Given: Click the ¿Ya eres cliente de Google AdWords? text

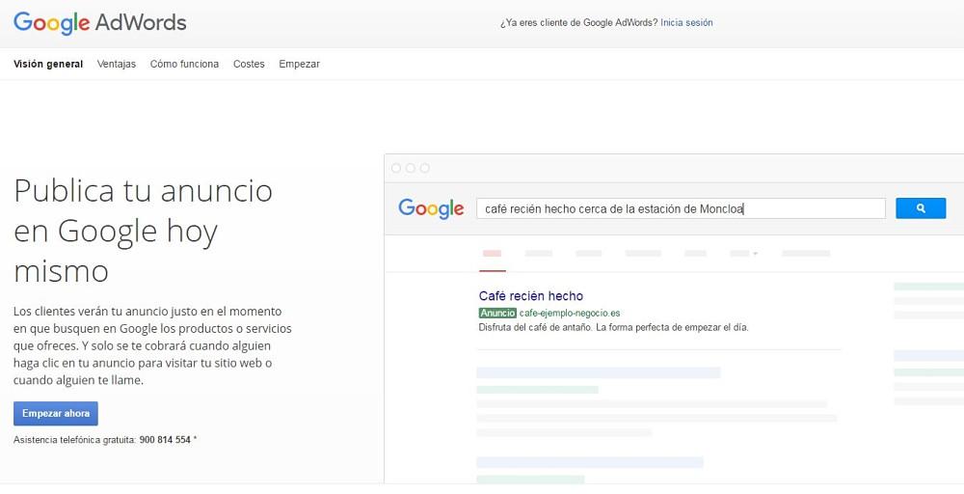Looking at the screenshot, I should (578, 23).
